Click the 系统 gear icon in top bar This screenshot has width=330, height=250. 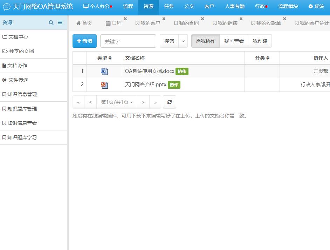coord(310,6)
